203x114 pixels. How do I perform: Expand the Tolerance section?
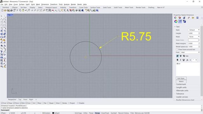point(180,94)
